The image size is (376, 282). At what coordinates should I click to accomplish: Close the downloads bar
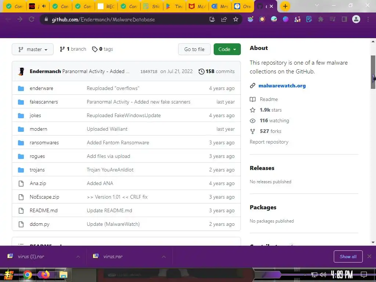tap(369, 257)
